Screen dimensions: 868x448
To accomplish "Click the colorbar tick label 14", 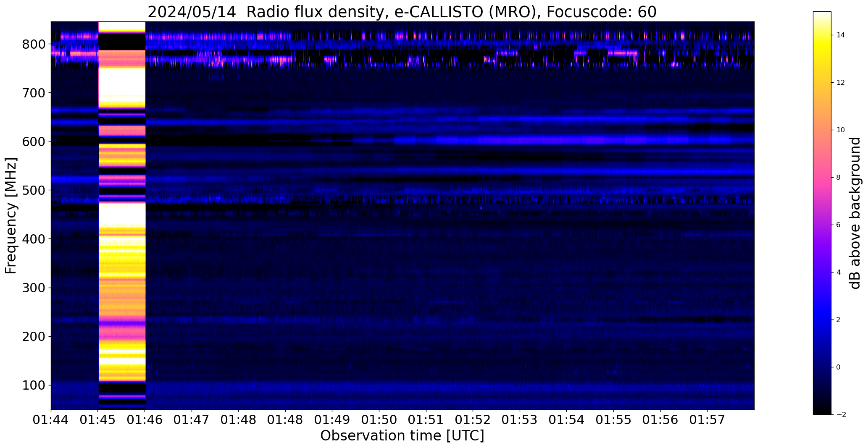I will tap(841, 35).
